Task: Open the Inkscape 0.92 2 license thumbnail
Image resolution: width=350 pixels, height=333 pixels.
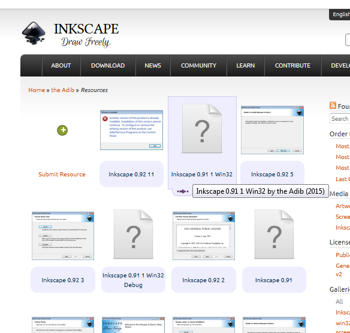Action: [x=204, y=236]
